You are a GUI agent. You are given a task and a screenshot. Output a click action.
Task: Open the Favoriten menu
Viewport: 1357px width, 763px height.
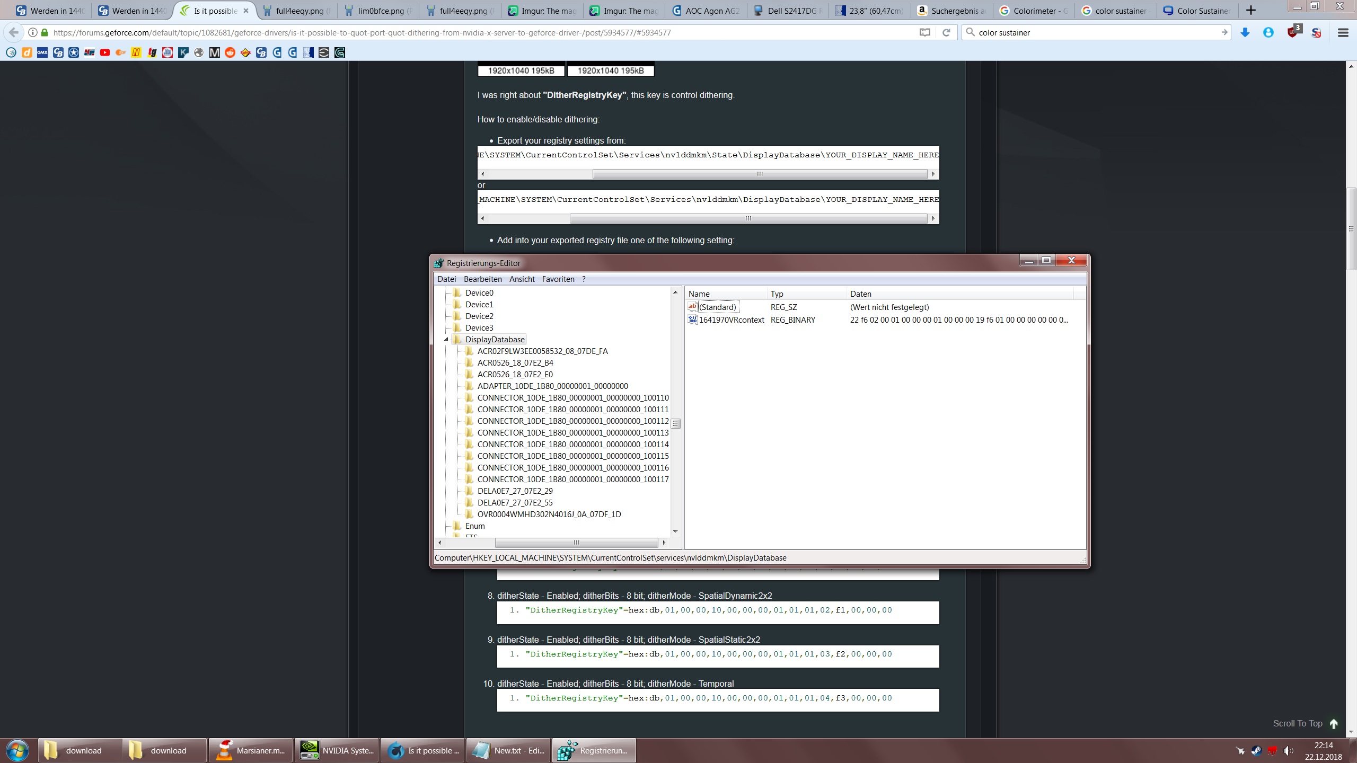point(558,279)
